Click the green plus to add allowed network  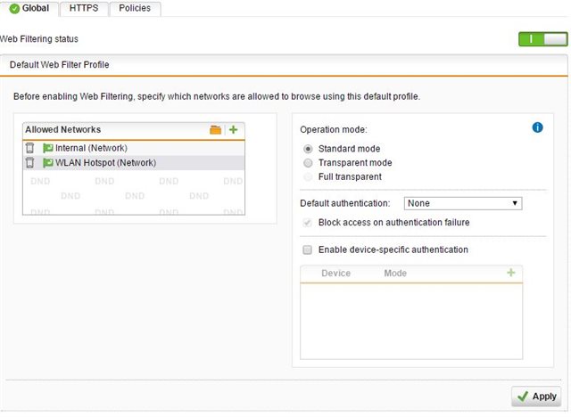[x=233, y=130]
